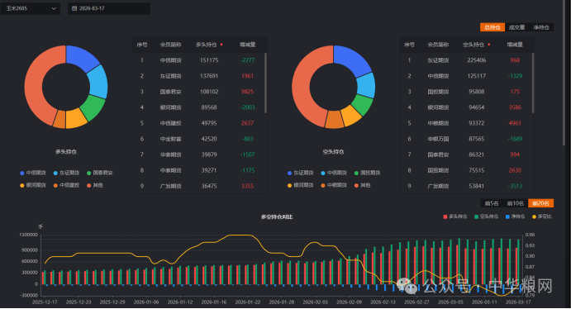This screenshot has height=309, width=571.
Task: Click the 序号 header in the short table
Action: coord(409,45)
